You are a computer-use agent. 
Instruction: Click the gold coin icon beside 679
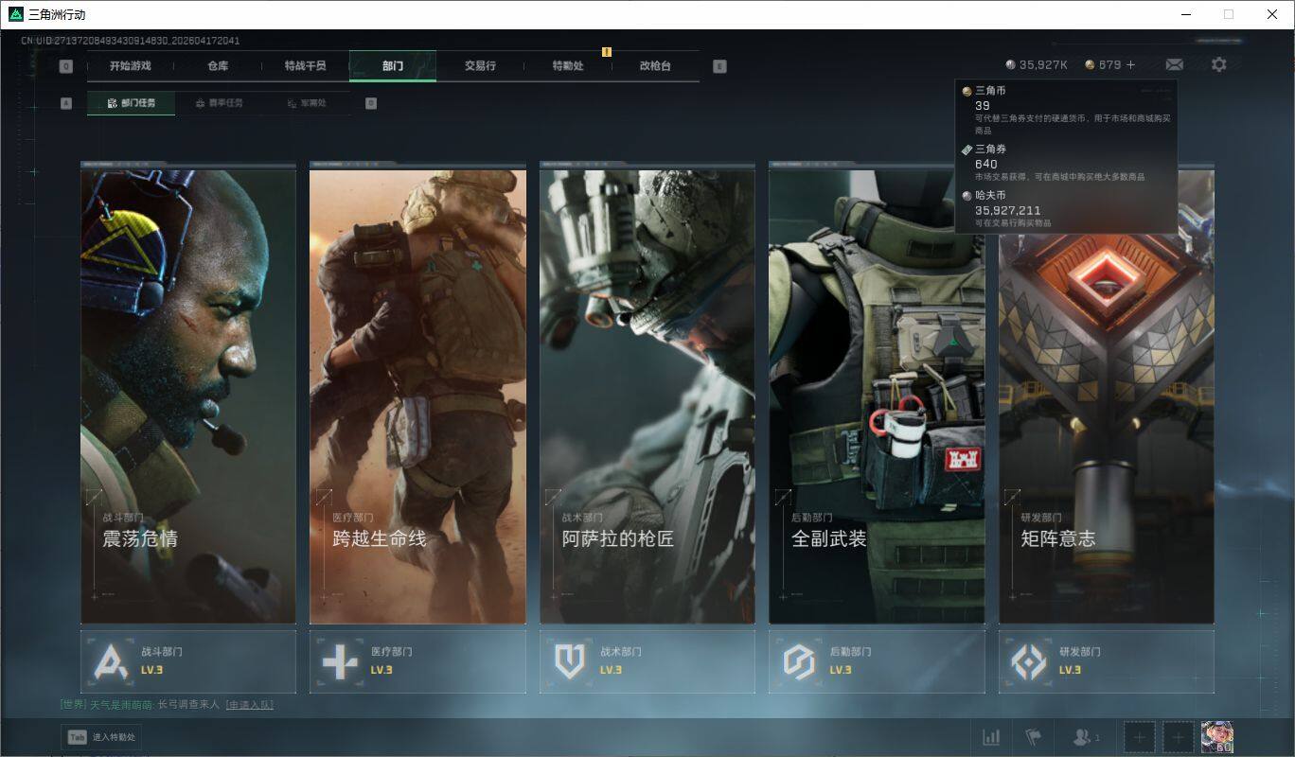coord(1090,64)
